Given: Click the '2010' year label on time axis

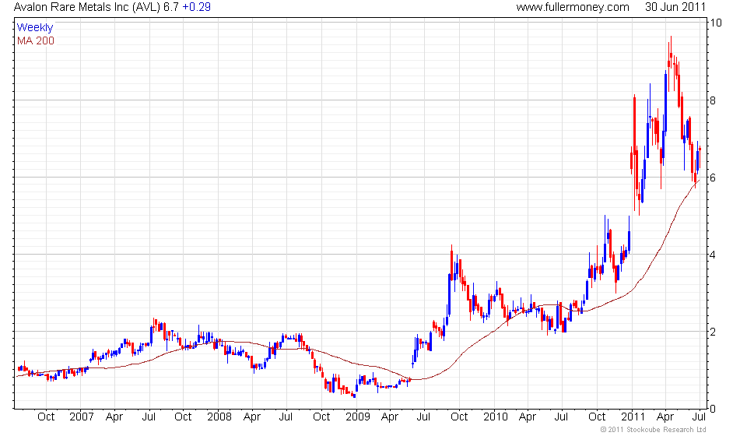Looking at the screenshot, I should (496, 417).
